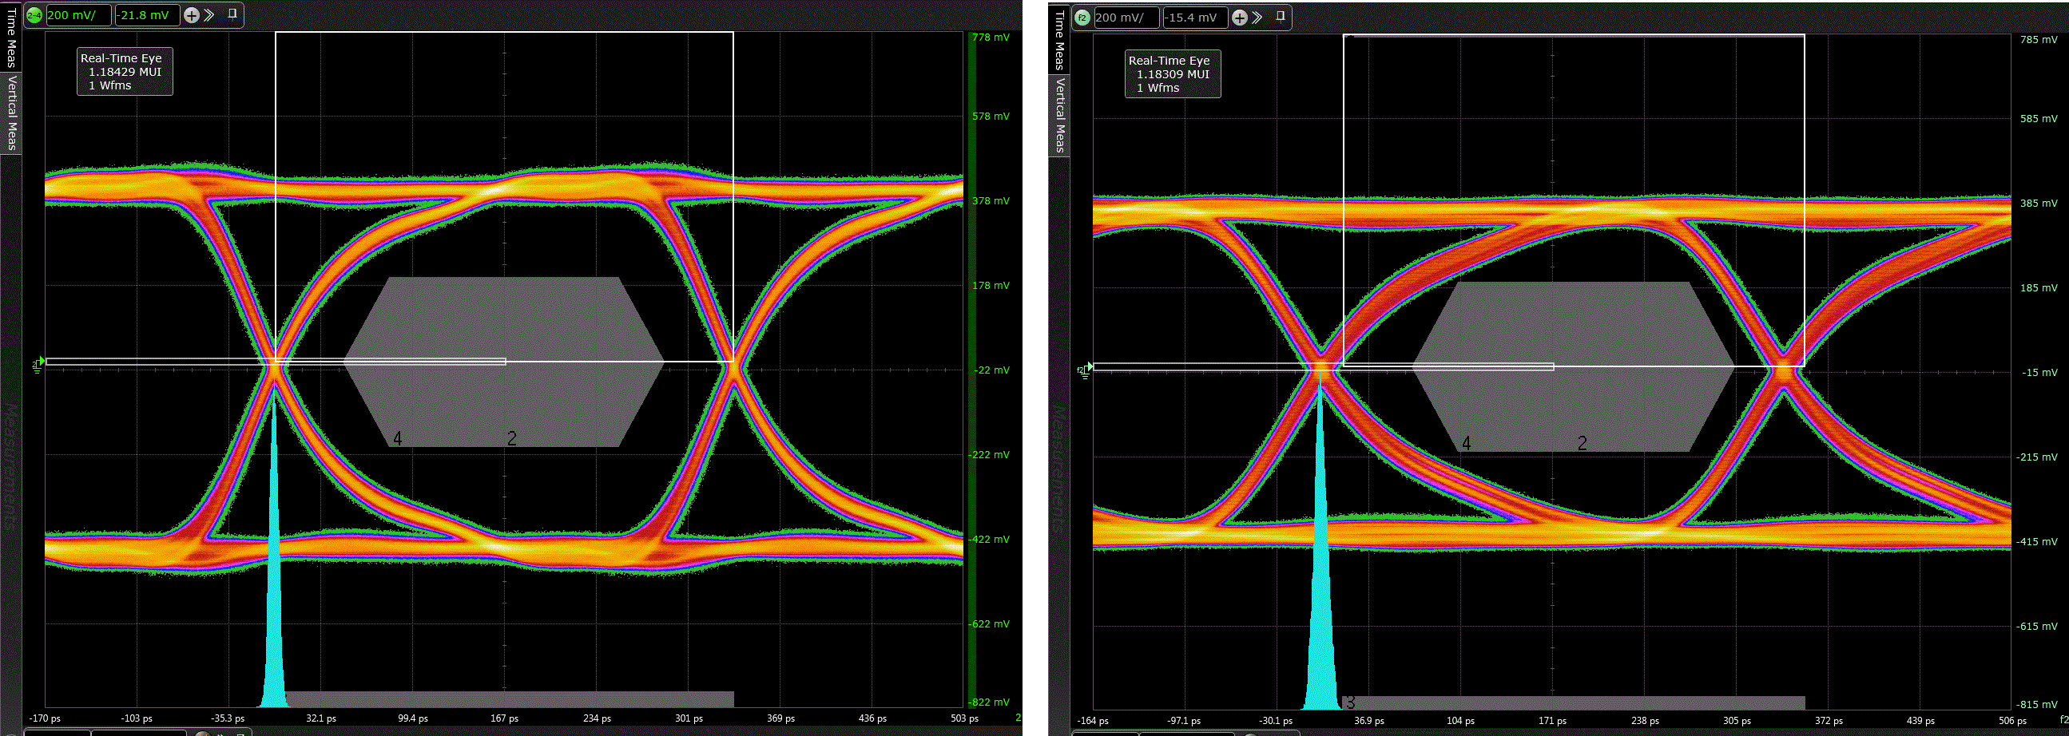Edit the -21.8 mV offset field
Image resolution: width=2069 pixels, height=736 pixels.
145,15
